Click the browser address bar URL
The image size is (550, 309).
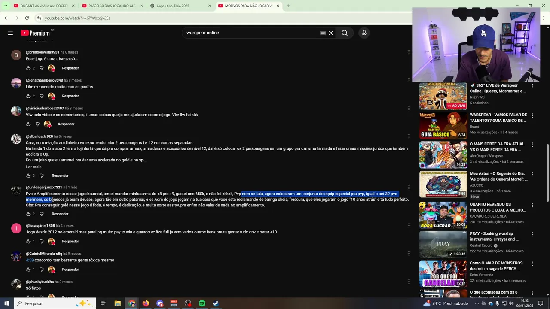click(x=77, y=18)
